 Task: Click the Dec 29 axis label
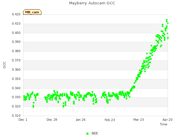tap(52, 120)
